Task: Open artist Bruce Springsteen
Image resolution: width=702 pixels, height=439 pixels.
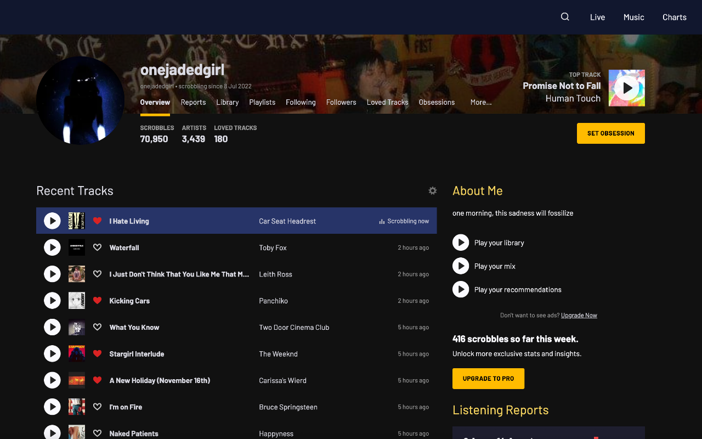Action: (x=288, y=407)
